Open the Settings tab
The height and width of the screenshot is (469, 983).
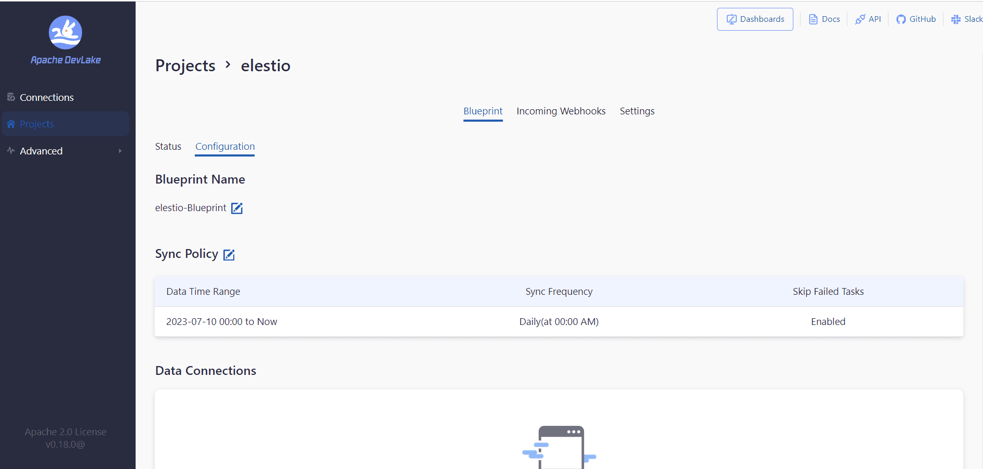tap(636, 111)
